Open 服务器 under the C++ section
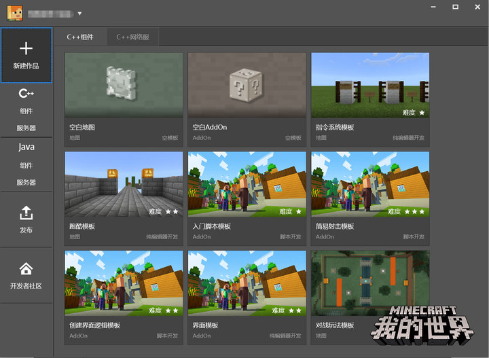The height and width of the screenshot is (358, 489). (x=26, y=128)
